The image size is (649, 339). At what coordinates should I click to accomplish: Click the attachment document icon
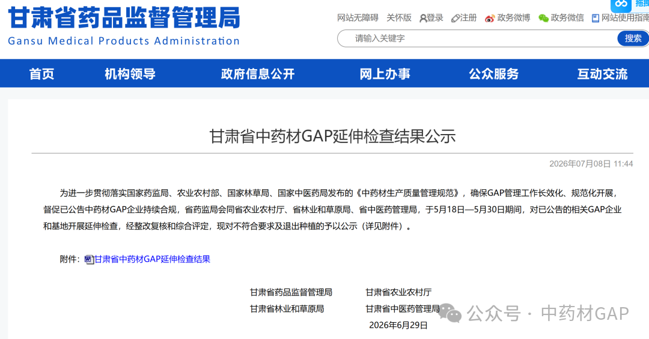click(x=89, y=260)
